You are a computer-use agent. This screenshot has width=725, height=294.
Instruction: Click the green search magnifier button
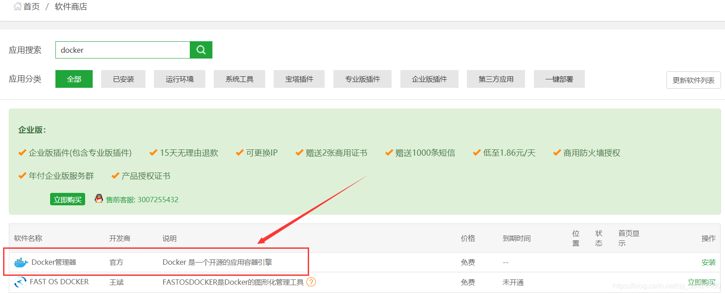tap(201, 50)
